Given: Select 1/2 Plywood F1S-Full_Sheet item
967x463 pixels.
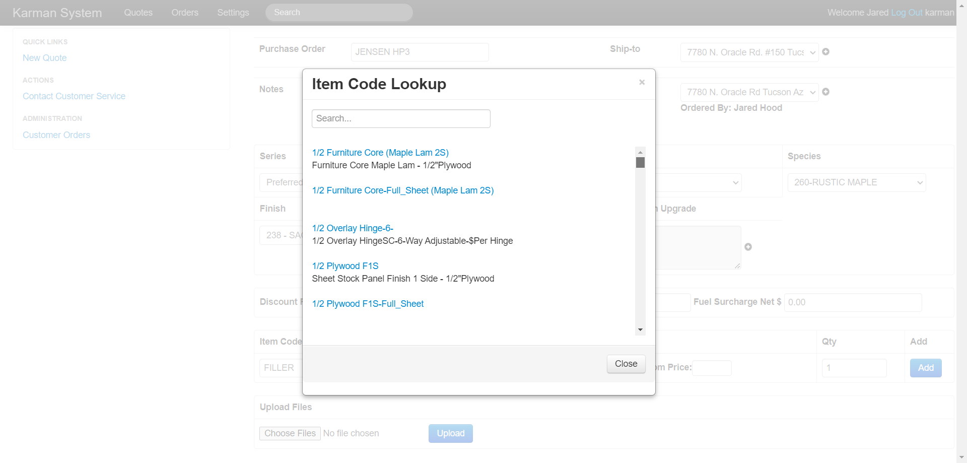Looking at the screenshot, I should tap(368, 304).
